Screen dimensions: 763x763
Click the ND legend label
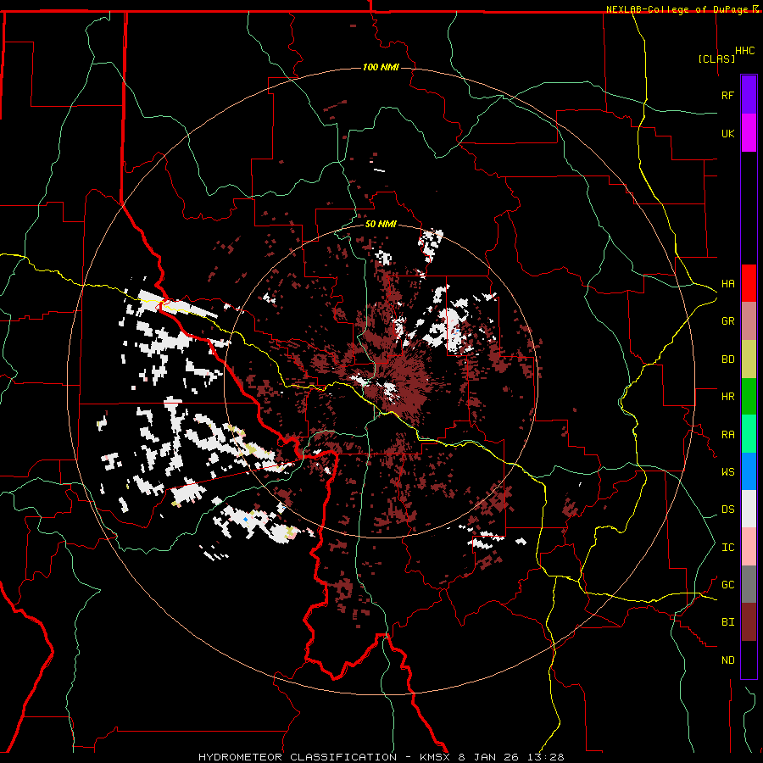coord(727,660)
